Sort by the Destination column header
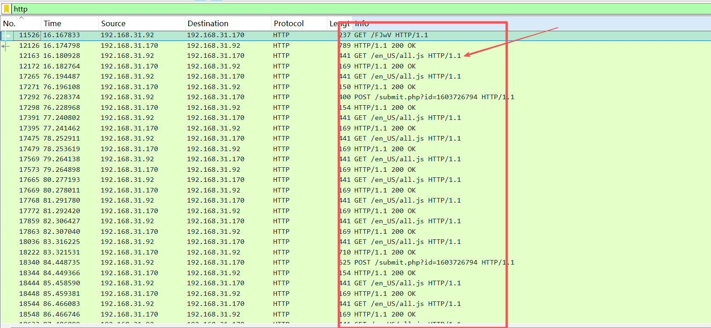The width and height of the screenshot is (711, 328). 228,23
